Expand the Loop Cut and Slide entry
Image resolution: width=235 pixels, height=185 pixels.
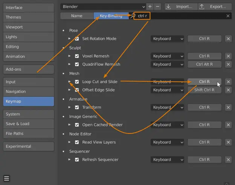69,82
